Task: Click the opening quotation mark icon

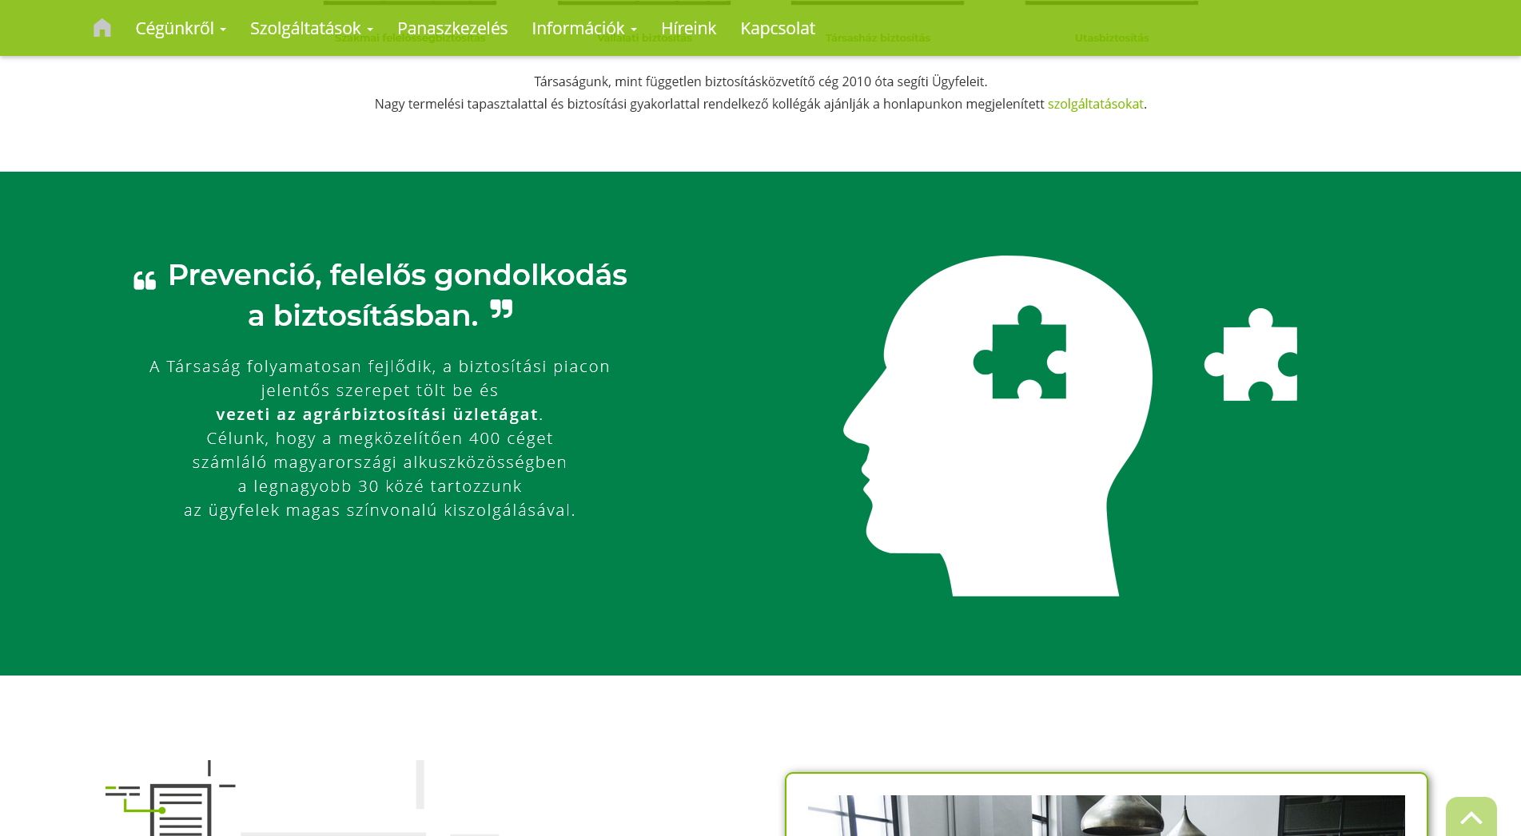Action: point(145,280)
